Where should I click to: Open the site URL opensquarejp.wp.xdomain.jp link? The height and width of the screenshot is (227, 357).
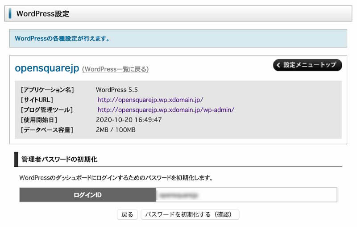click(x=150, y=100)
